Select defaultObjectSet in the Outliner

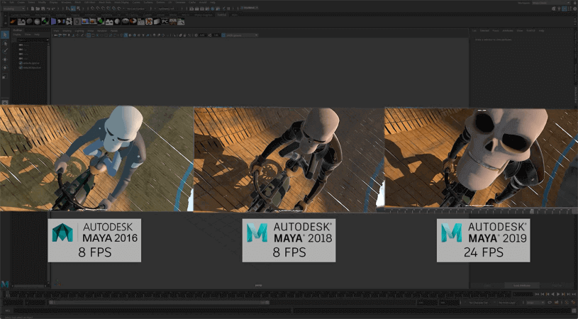(31, 68)
